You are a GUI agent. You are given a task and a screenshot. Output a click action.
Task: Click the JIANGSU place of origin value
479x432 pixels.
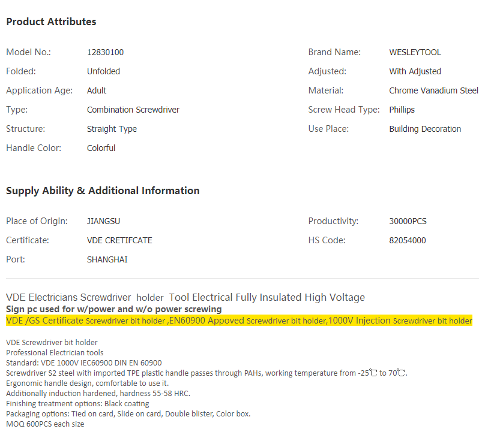coord(103,221)
